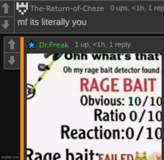The height and width of the screenshot is (160, 164).
Task: Open The-Return-of-Cheze's user profile link
Action: tap(67, 8)
